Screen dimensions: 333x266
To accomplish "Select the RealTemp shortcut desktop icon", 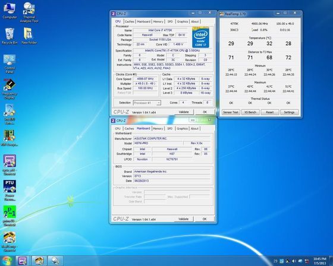I will tap(10, 242).
